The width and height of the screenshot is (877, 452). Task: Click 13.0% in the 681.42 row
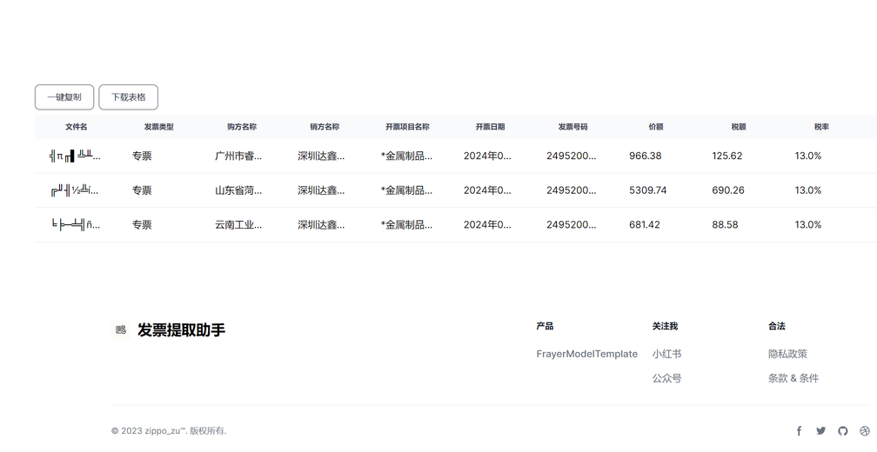[808, 224]
